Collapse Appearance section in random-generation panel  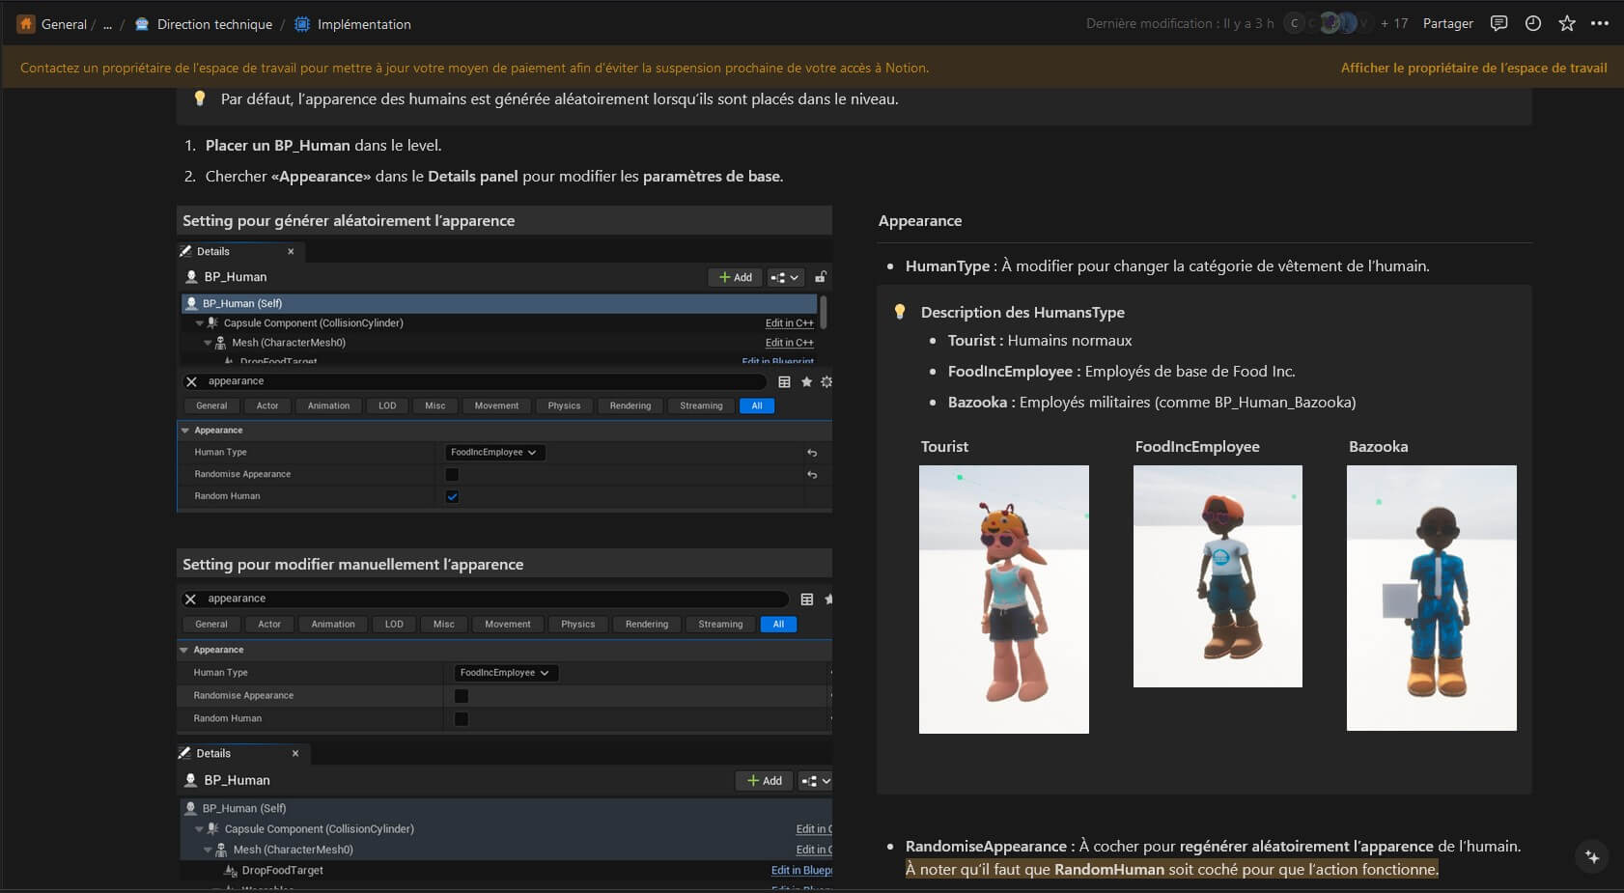pyautogui.click(x=185, y=431)
